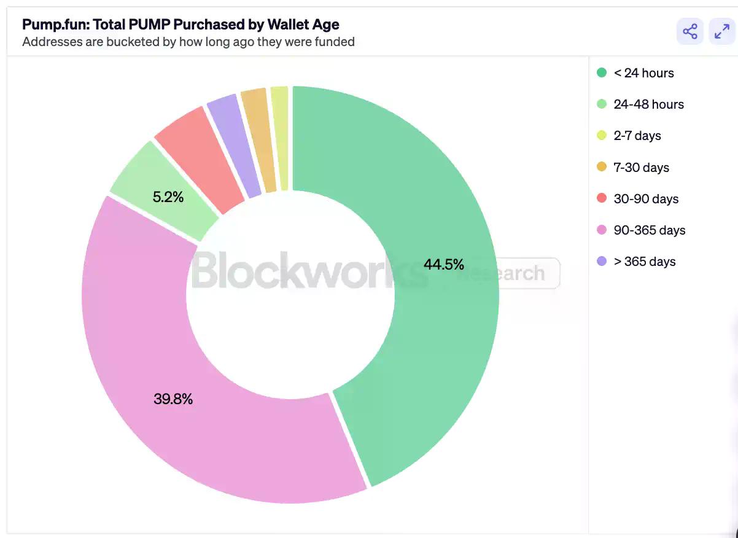Select the 39.8% pink pie segment
Image resolution: width=738 pixels, height=538 pixels.
point(174,399)
